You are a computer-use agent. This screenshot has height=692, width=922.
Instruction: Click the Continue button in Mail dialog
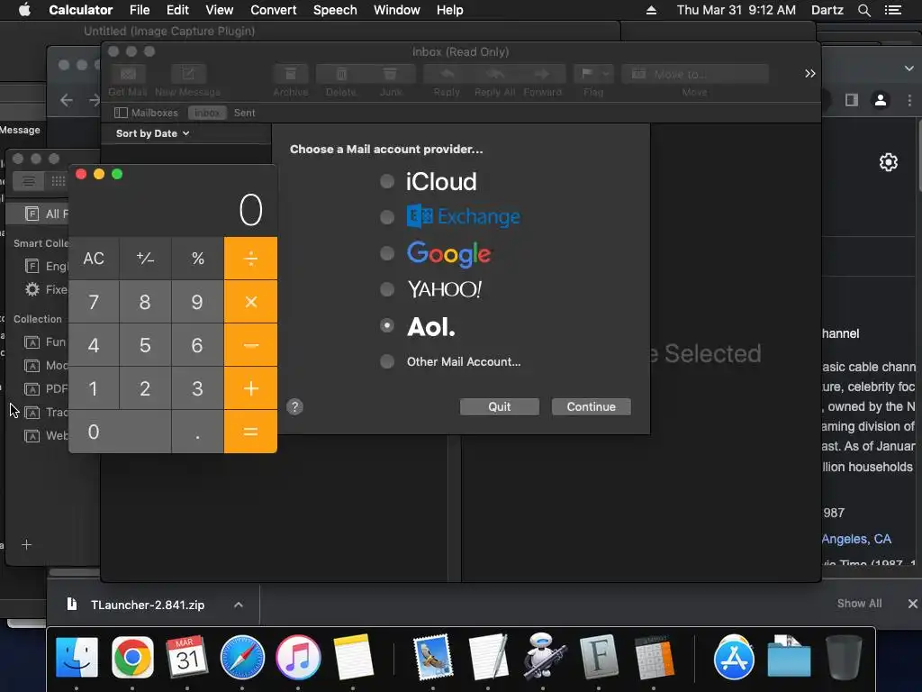[591, 406]
